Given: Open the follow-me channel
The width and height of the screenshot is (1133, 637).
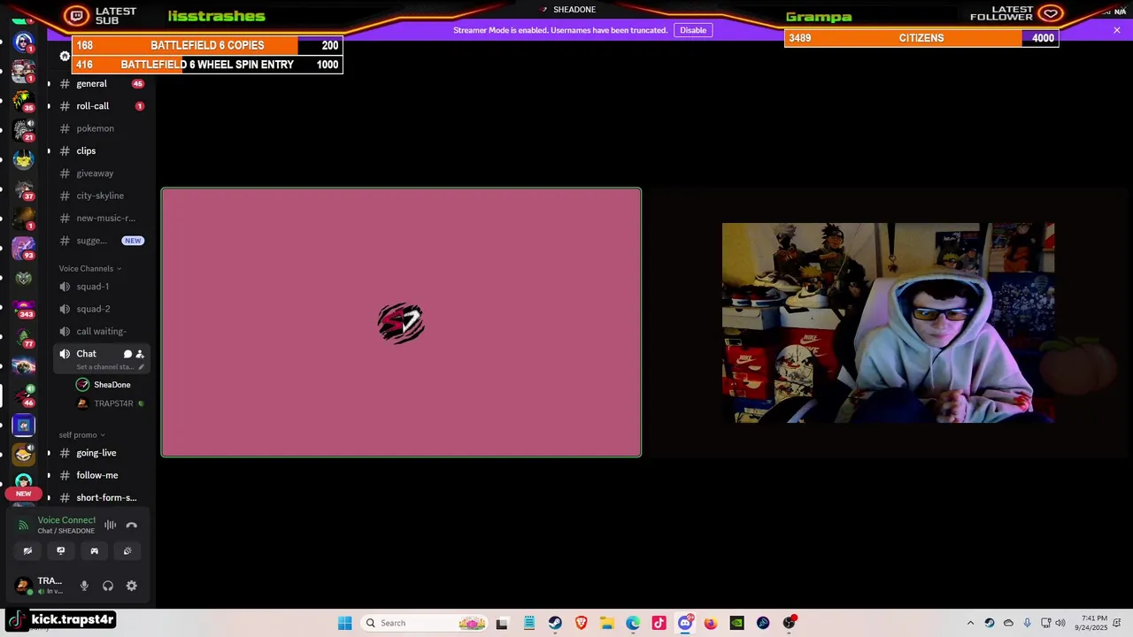Looking at the screenshot, I should pos(101,475).
